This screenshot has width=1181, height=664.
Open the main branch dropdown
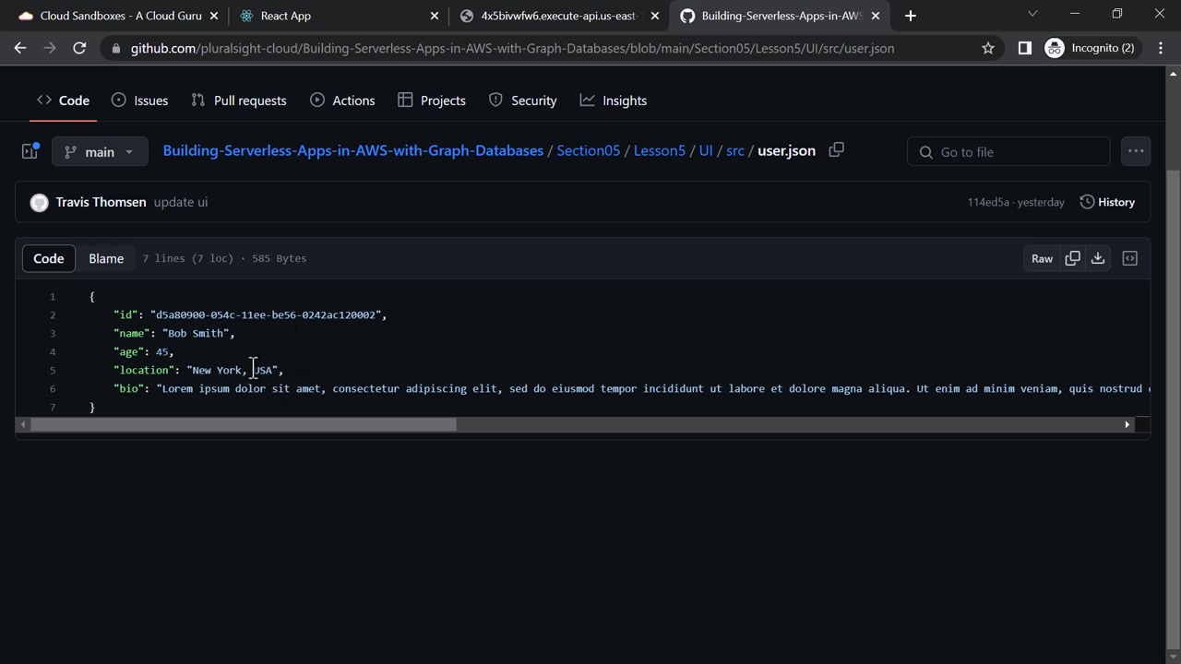point(100,151)
